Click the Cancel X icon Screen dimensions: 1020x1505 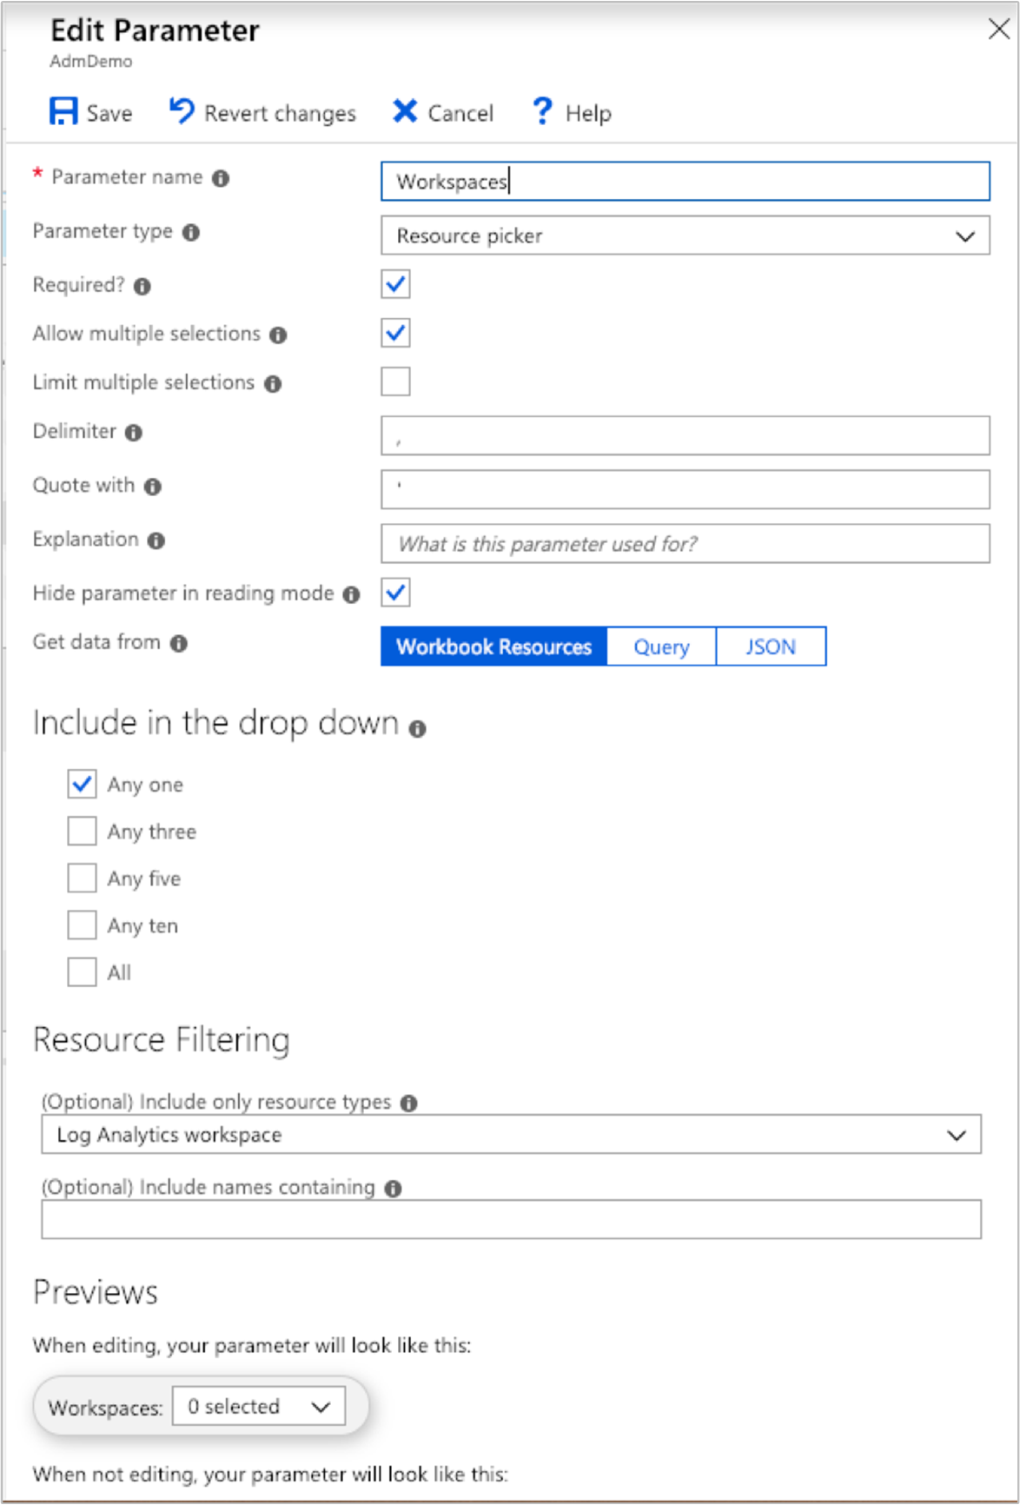click(405, 111)
